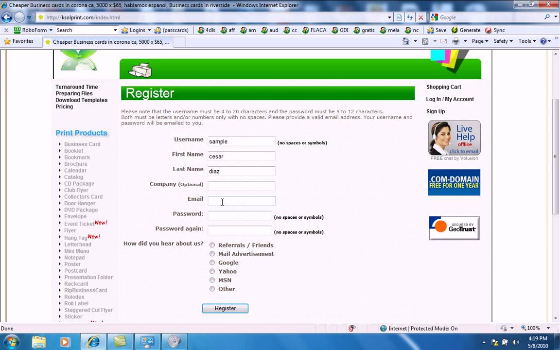
Task: Click the Sign Up link
Action: (x=436, y=111)
